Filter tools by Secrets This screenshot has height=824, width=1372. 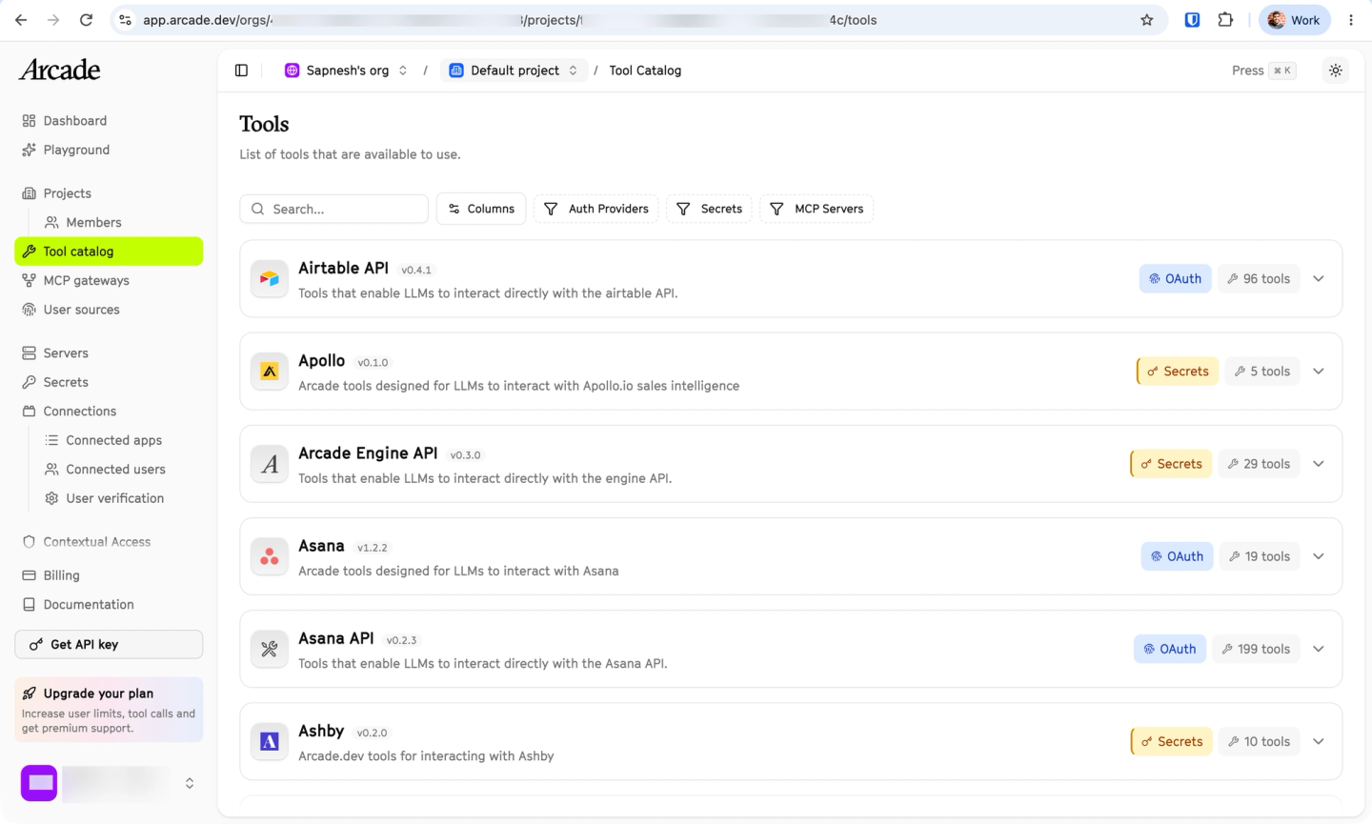pos(710,209)
